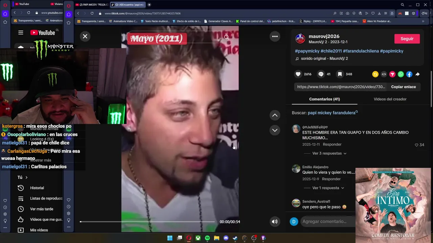Viewport: 433px width, 243px height.
Task: Open more share options arrow
Action: click(417, 74)
